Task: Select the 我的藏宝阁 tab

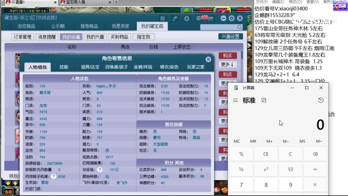Action: (152, 26)
